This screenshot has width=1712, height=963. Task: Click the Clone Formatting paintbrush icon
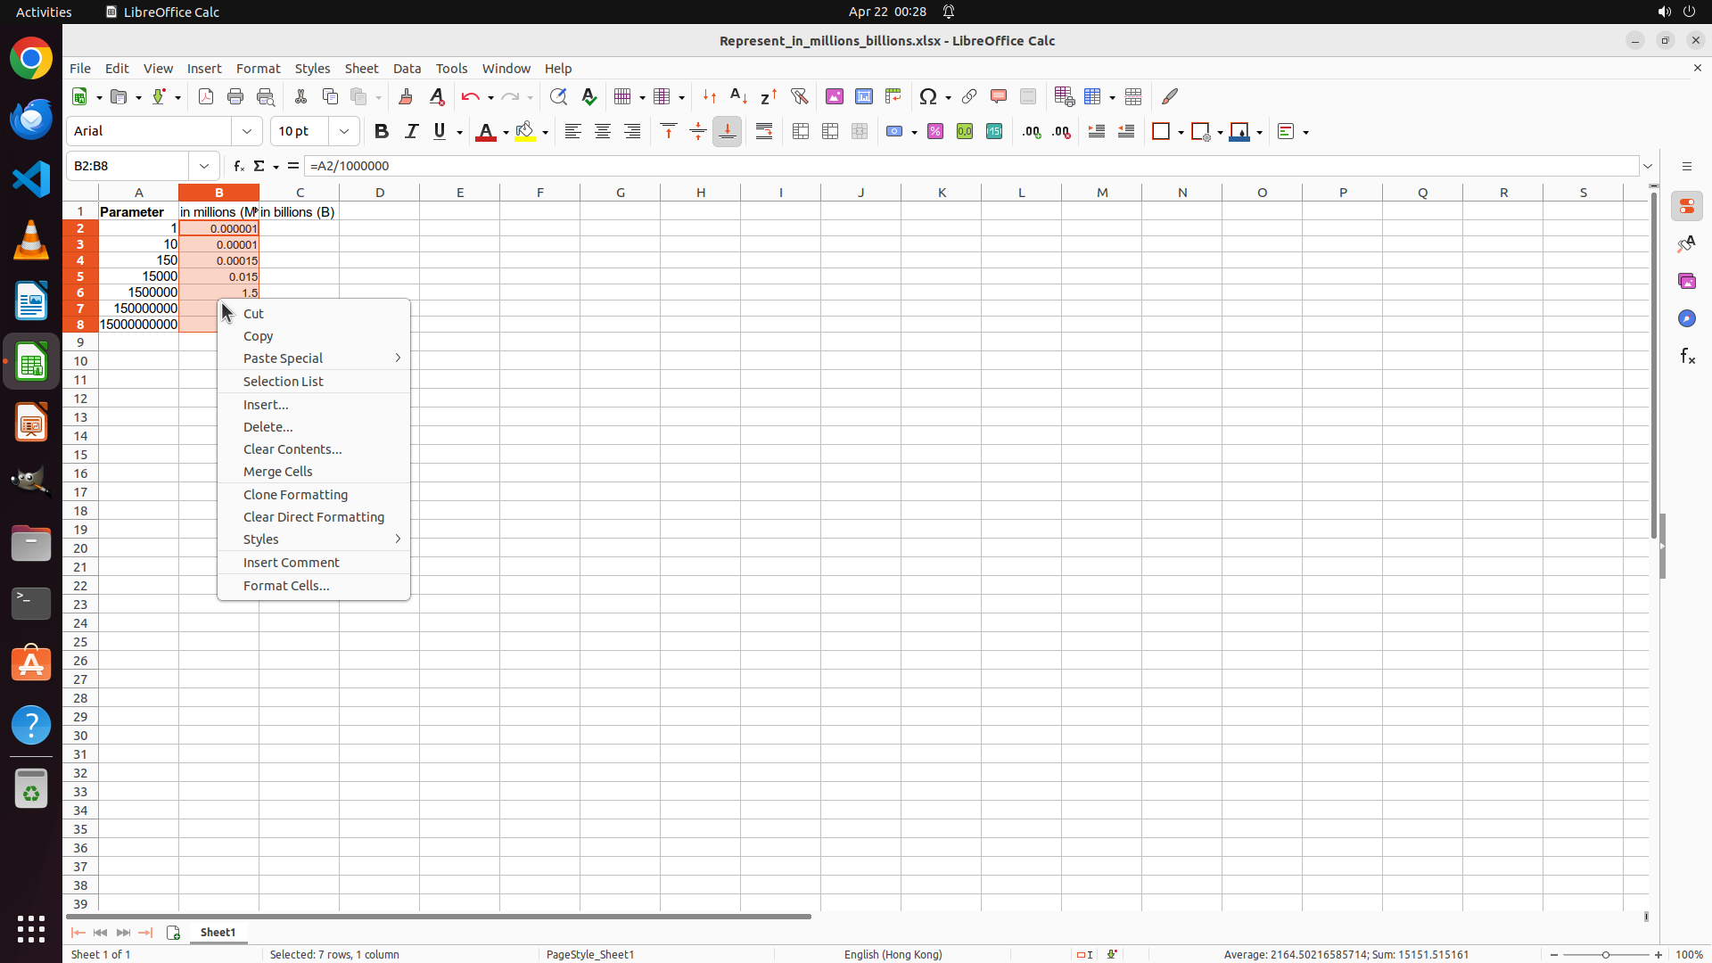[x=406, y=96]
